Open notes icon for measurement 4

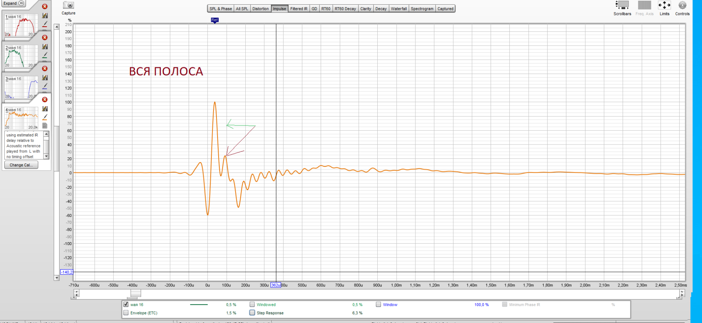tap(45, 125)
